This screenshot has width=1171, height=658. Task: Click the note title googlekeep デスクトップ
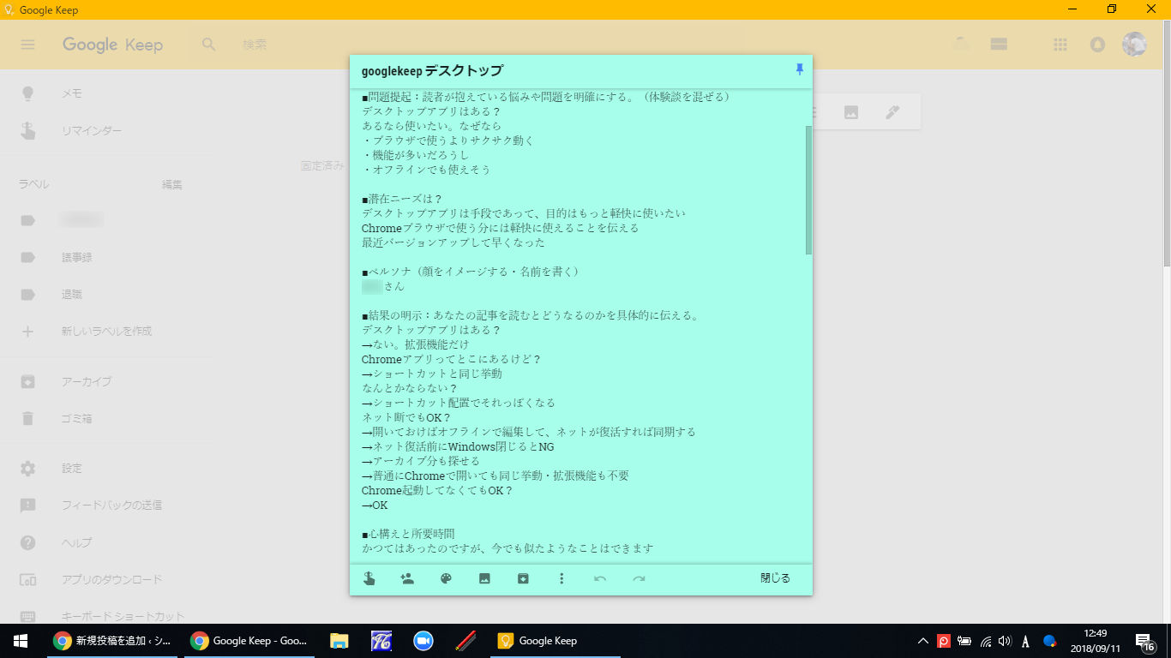[x=432, y=70]
